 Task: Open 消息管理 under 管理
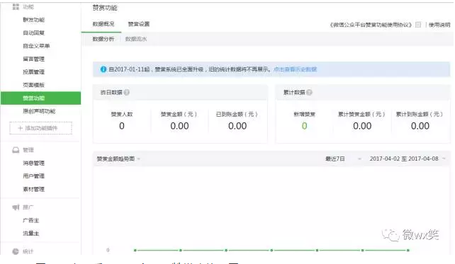33,163
